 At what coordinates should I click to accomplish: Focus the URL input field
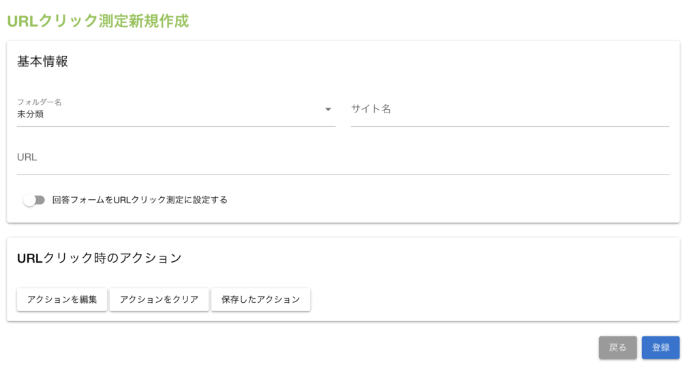pyautogui.click(x=343, y=158)
